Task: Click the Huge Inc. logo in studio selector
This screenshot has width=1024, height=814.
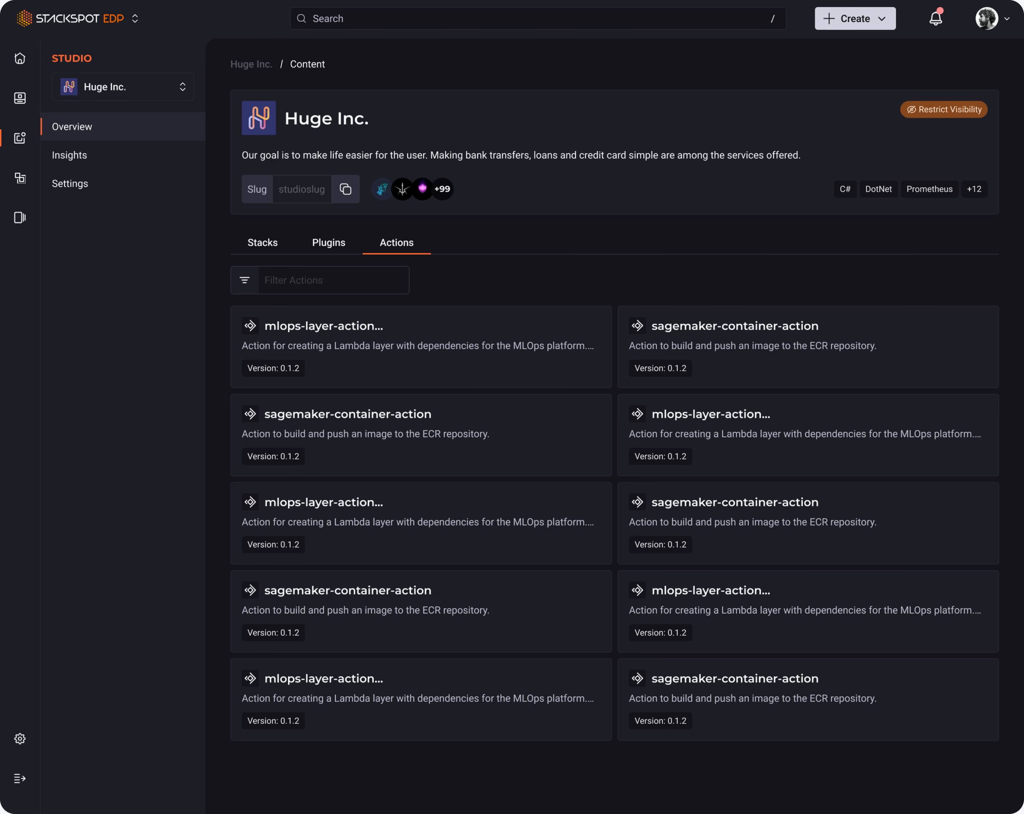Action: coord(69,87)
